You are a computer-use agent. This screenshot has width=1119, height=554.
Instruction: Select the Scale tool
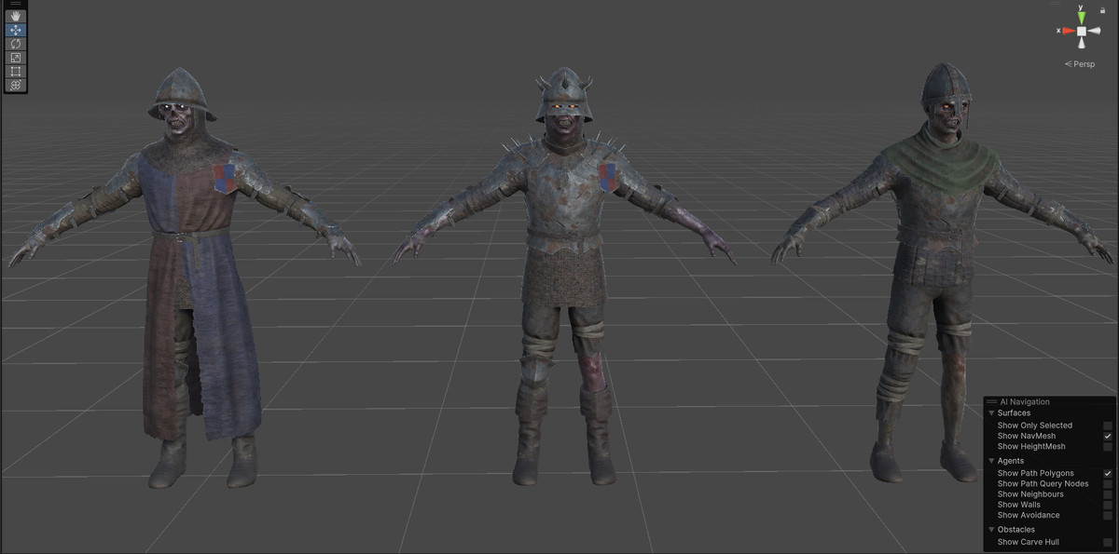coord(16,58)
